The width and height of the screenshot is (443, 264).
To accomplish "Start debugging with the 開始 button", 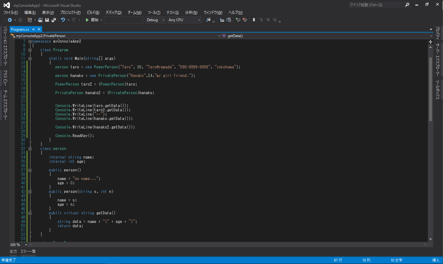I will (92, 20).
